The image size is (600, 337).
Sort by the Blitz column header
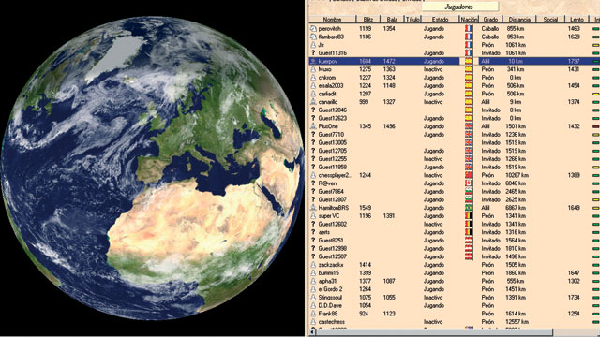pyautogui.click(x=368, y=19)
